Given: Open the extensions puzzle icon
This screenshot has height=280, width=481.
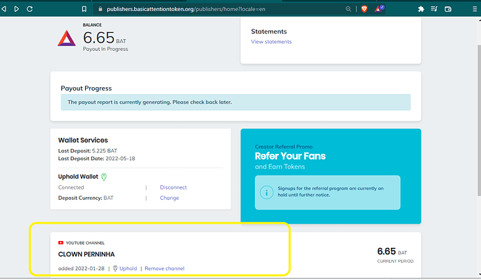Looking at the screenshot, I should point(421,9).
